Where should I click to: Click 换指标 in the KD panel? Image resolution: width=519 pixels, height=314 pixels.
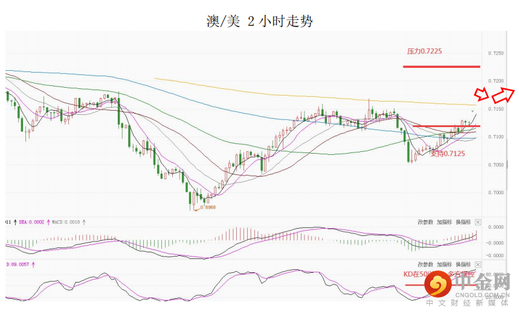click(x=463, y=264)
